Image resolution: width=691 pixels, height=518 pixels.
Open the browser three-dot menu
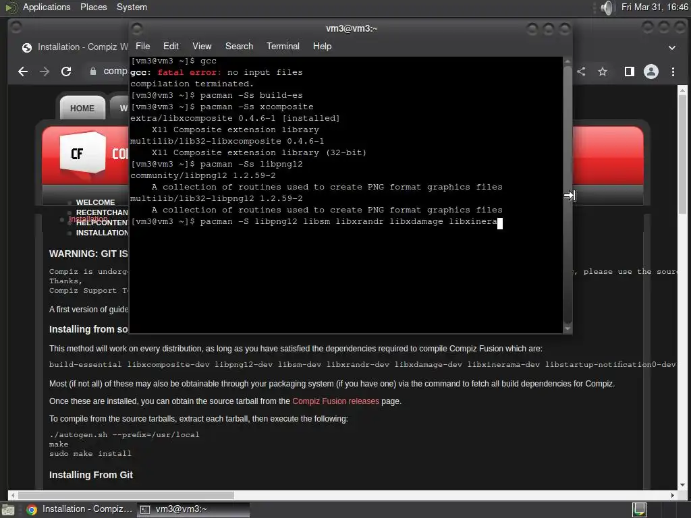[x=673, y=71]
